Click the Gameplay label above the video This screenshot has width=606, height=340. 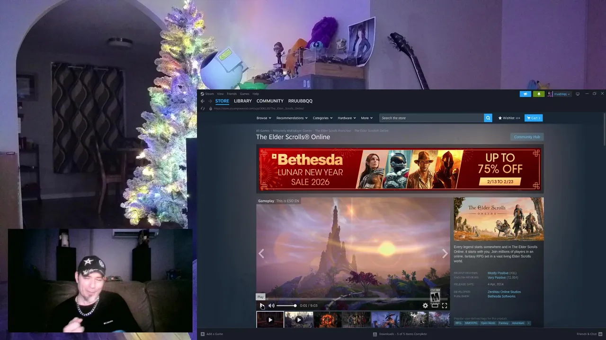pyautogui.click(x=266, y=201)
